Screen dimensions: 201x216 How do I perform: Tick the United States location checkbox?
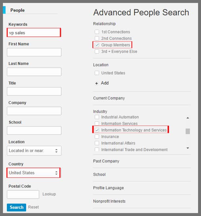point(97,73)
